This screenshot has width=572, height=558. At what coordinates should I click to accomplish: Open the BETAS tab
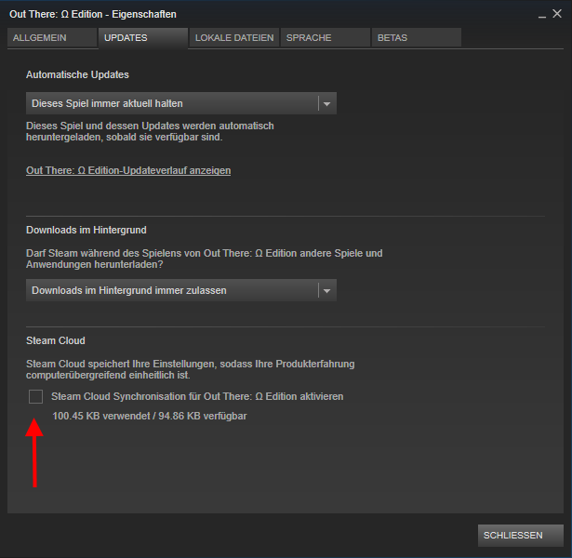tap(417, 38)
